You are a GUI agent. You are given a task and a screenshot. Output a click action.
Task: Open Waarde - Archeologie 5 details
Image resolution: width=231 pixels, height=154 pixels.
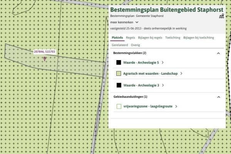[x=141, y=62]
